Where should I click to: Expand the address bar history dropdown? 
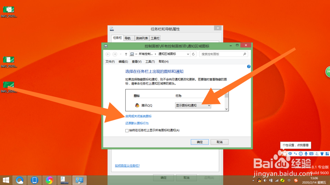[188, 54]
